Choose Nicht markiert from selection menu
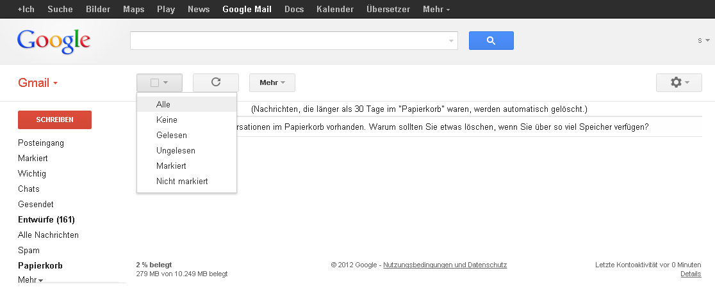The image size is (715, 289). pyautogui.click(x=186, y=181)
